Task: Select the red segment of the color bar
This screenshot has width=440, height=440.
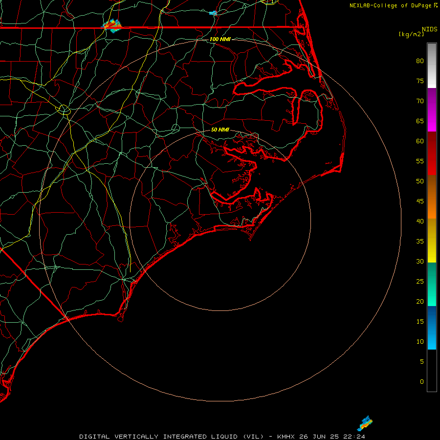Action: click(432, 154)
